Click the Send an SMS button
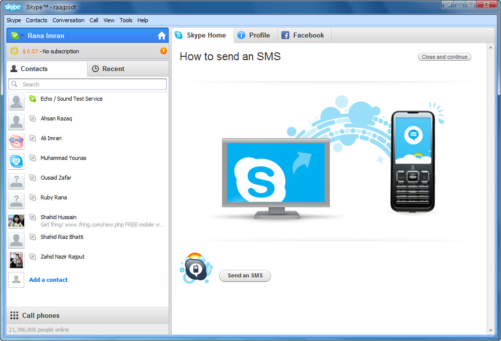This screenshot has width=501, height=341. [x=245, y=276]
